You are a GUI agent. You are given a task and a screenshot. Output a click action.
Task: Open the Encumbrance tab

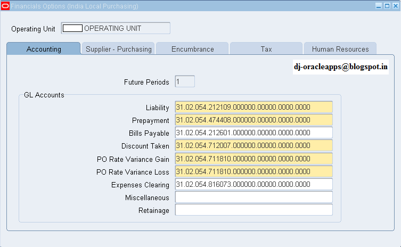click(x=192, y=48)
